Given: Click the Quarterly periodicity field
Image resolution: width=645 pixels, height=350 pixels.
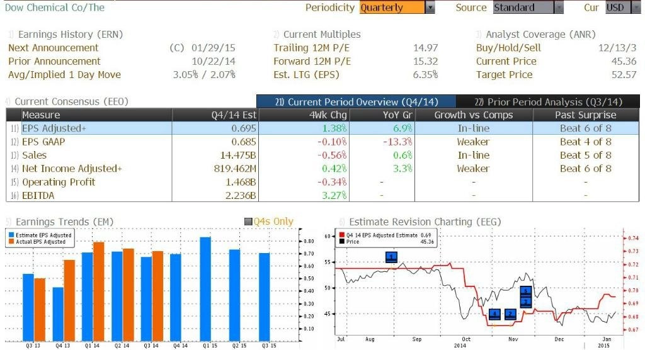Looking at the screenshot, I should [x=392, y=8].
